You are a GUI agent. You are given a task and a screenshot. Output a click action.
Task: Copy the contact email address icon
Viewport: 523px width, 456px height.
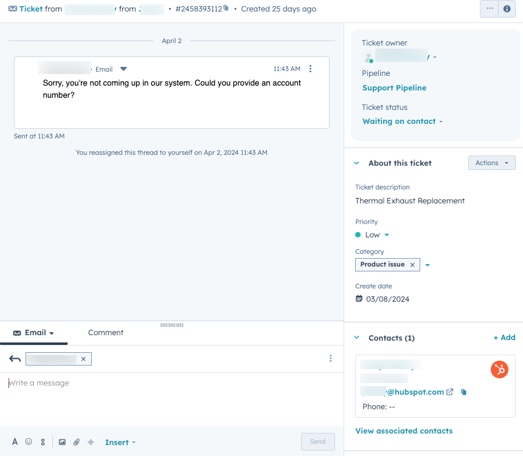point(463,392)
